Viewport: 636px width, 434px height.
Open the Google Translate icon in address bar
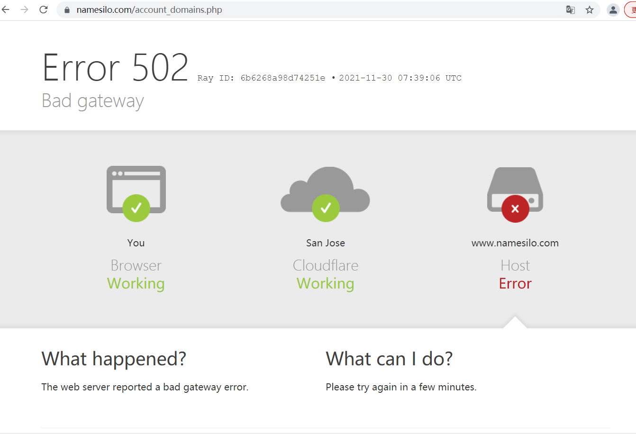(x=571, y=9)
